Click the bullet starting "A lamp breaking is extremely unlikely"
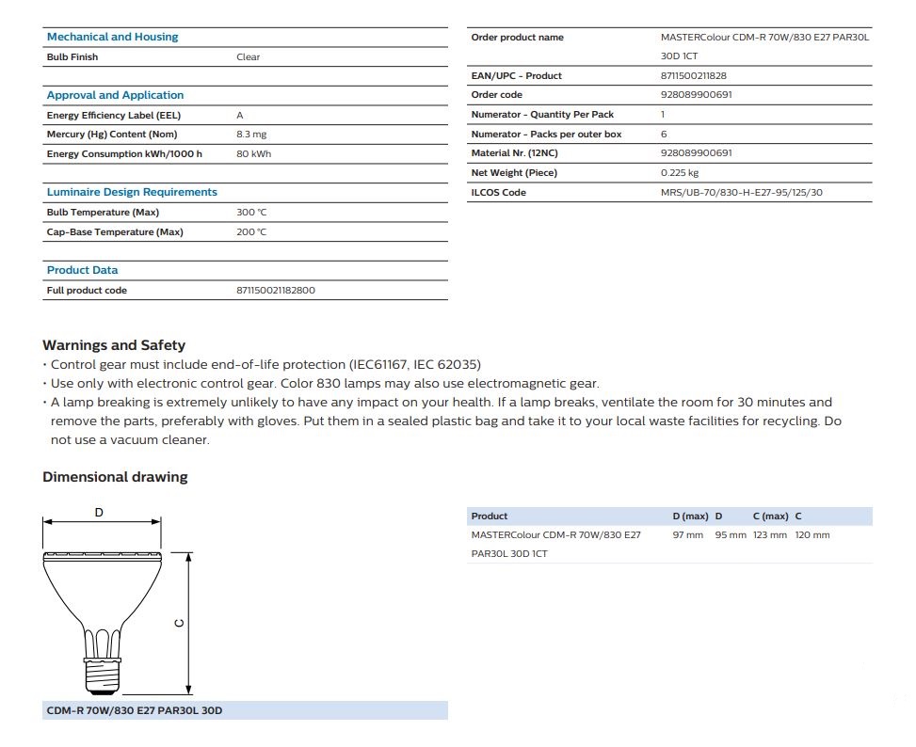916x747 pixels. (x=442, y=421)
